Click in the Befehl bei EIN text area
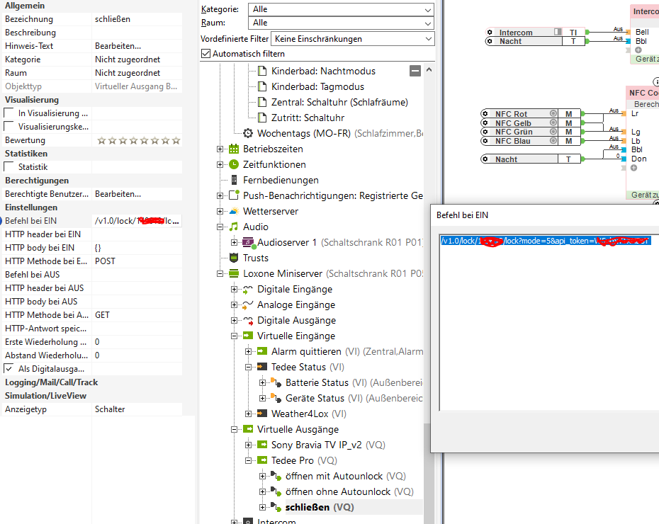 click(549, 322)
